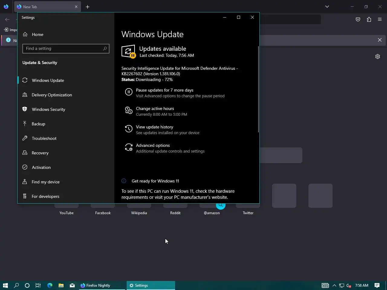Open new tab personalize gear icon
The width and height of the screenshot is (387, 290).
pyautogui.click(x=378, y=56)
